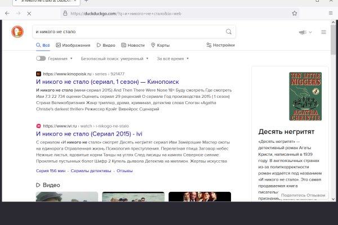Screen dimensions: 338x225
Task: Open the Безопасный поиск dropdown
Action: 114,58
